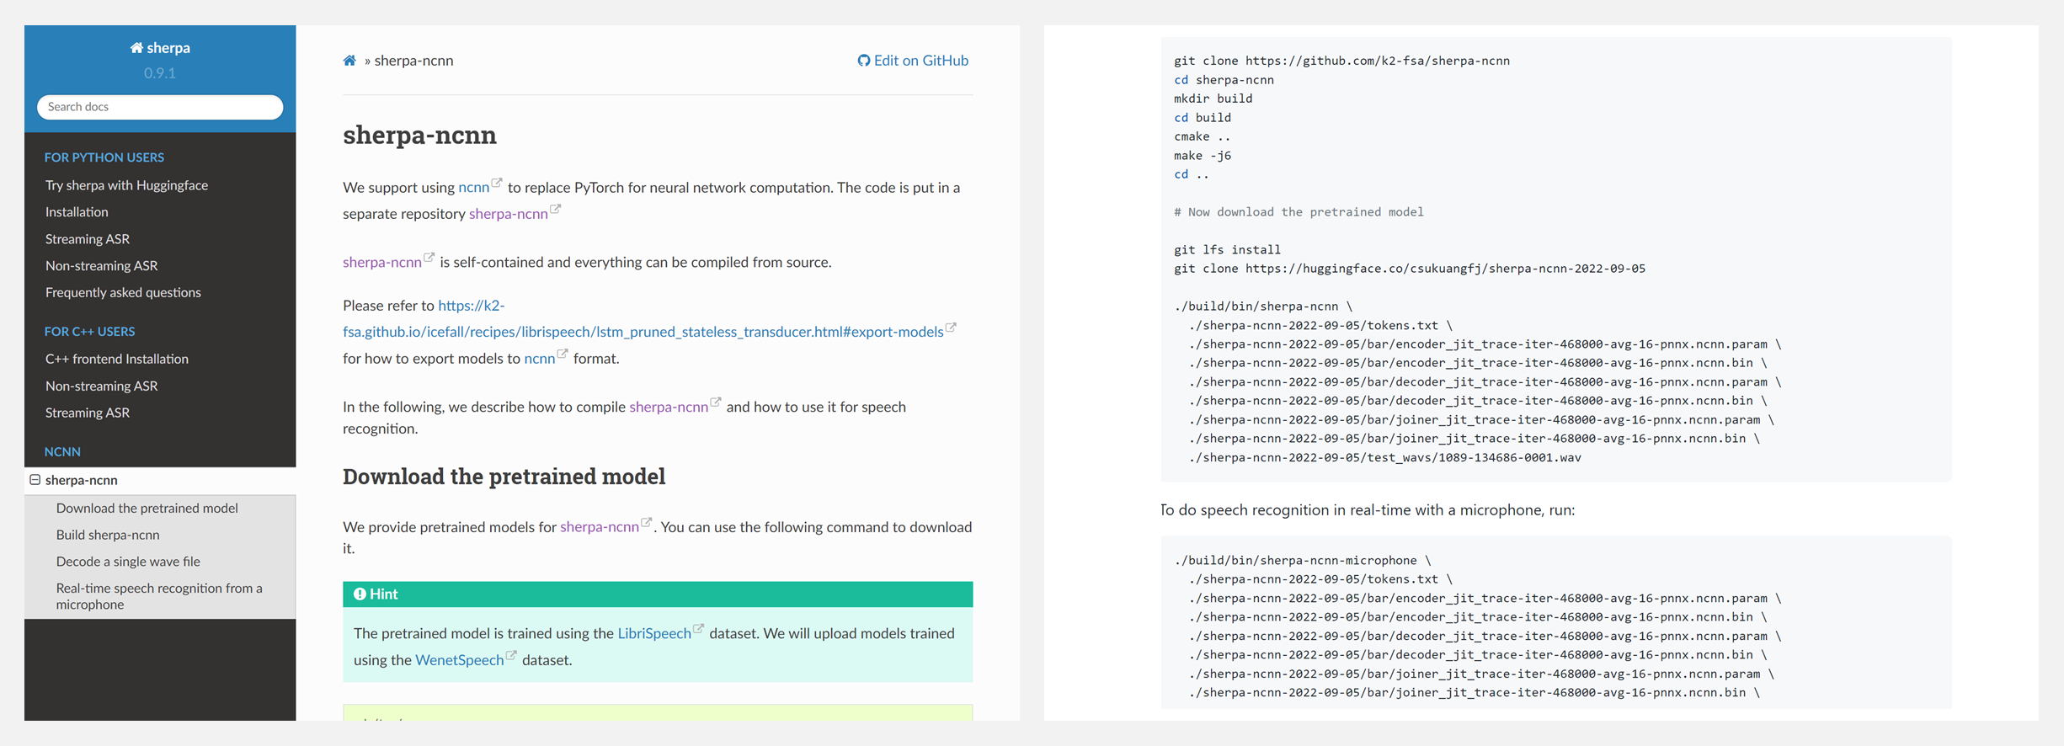Image resolution: width=2064 pixels, height=746 pixels.
Task: Click the GitHub icon beside Edit on GitHub
Action: point(863,61)
